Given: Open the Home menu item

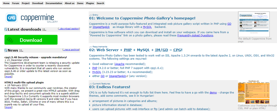Looking at the screenshot, I should [x=6, y=3].
